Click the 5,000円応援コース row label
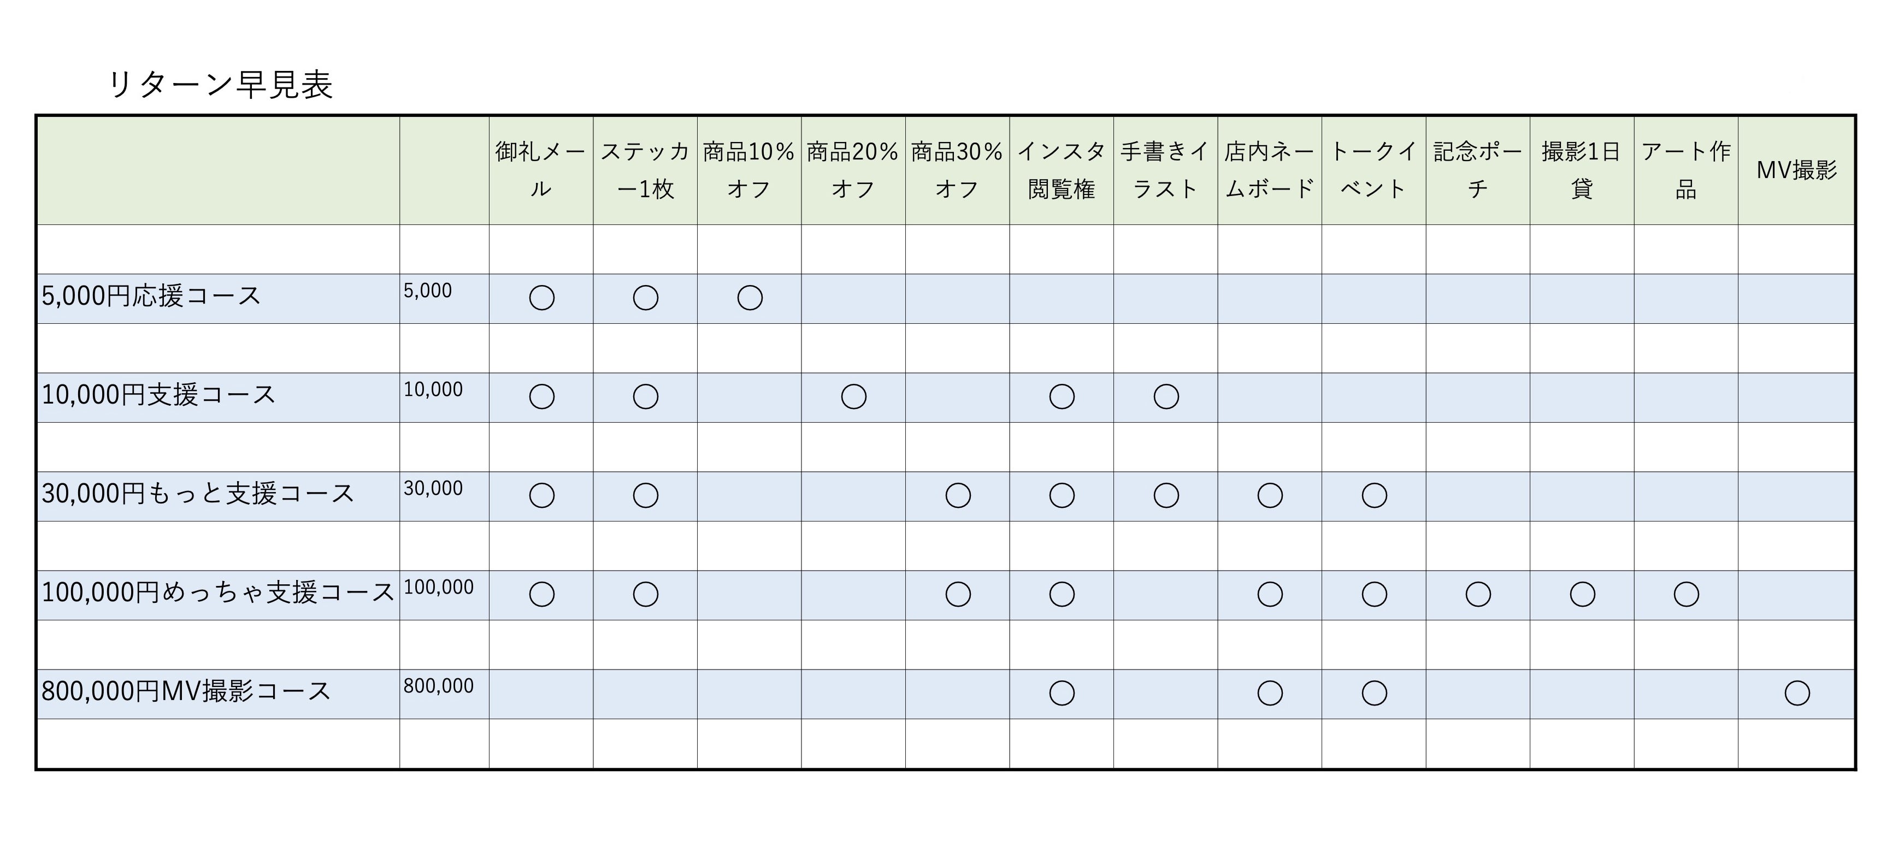The width and height of the screenshot is (1904, 859). coord(151,296)
